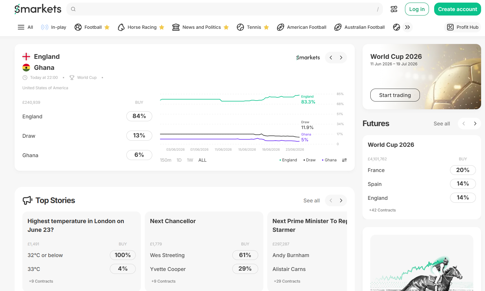This screenshot has width=485, height=291.
Task: Open the All hamburger menu
Action: tap(21, 27)
